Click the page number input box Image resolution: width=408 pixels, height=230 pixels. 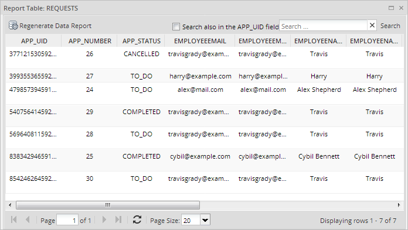[x=67, y=220]
